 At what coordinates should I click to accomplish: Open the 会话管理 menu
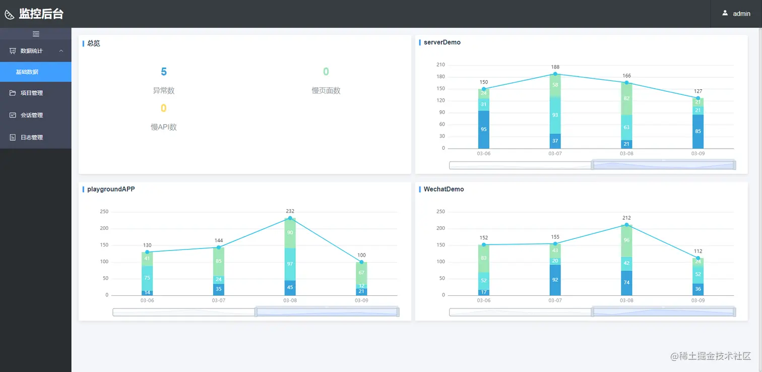36,115
